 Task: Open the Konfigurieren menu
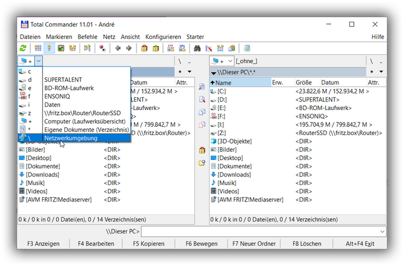coord(163,37)
